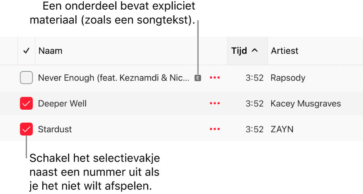Viewport: 363px width, 194px height.
Task: Click the artist name Kacey Musgraves
Action: 305,104
